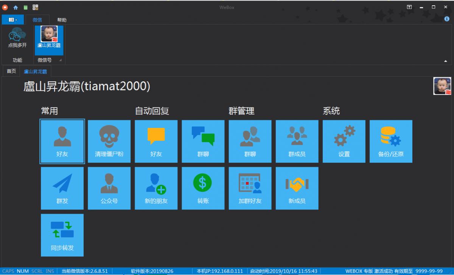Click the 软件版本:20190826 status text
Viewport: 454px width, 275px height.
tap(152, 271)
